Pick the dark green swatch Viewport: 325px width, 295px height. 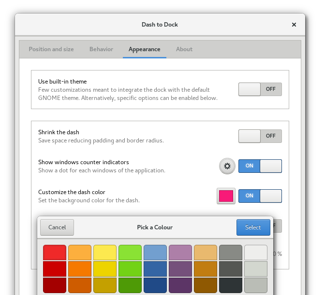coord(130,285)
